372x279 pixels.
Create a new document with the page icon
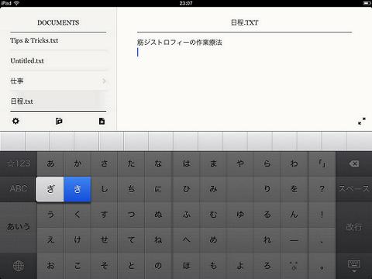tap(102, 121)
